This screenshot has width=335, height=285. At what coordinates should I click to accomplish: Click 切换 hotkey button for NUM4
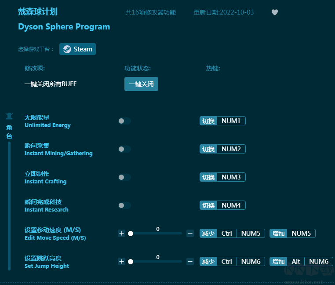[208, 205]
